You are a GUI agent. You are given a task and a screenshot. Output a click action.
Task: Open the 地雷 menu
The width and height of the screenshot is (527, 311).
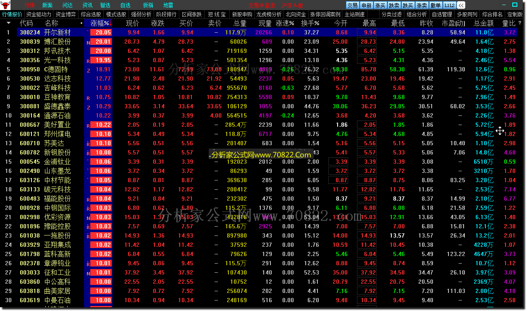tap(168, 5)
